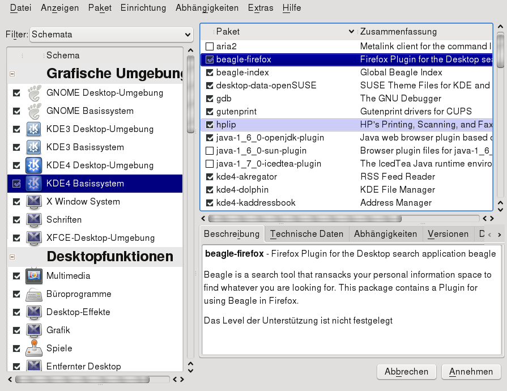The image size is (507, 391).
Task: Open the Anzeigen menu
Action: pyautogui.click(x=60, y=8)
